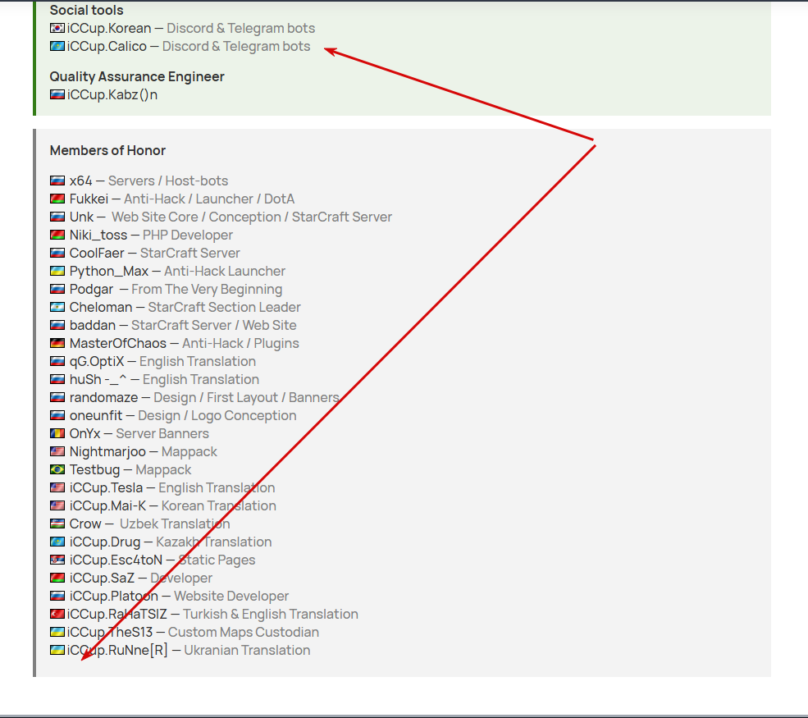Click the text 'Design / Logo Conception'

point(217,415)
